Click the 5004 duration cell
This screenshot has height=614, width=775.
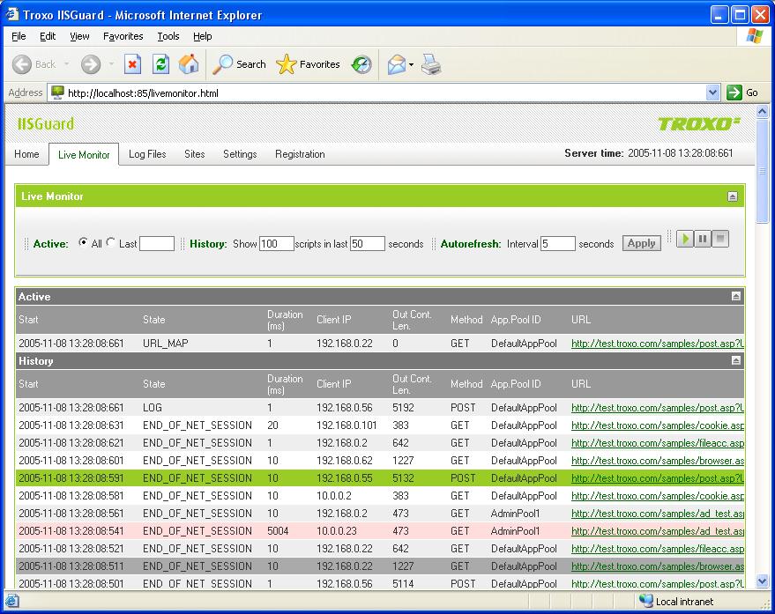[278, 531]
